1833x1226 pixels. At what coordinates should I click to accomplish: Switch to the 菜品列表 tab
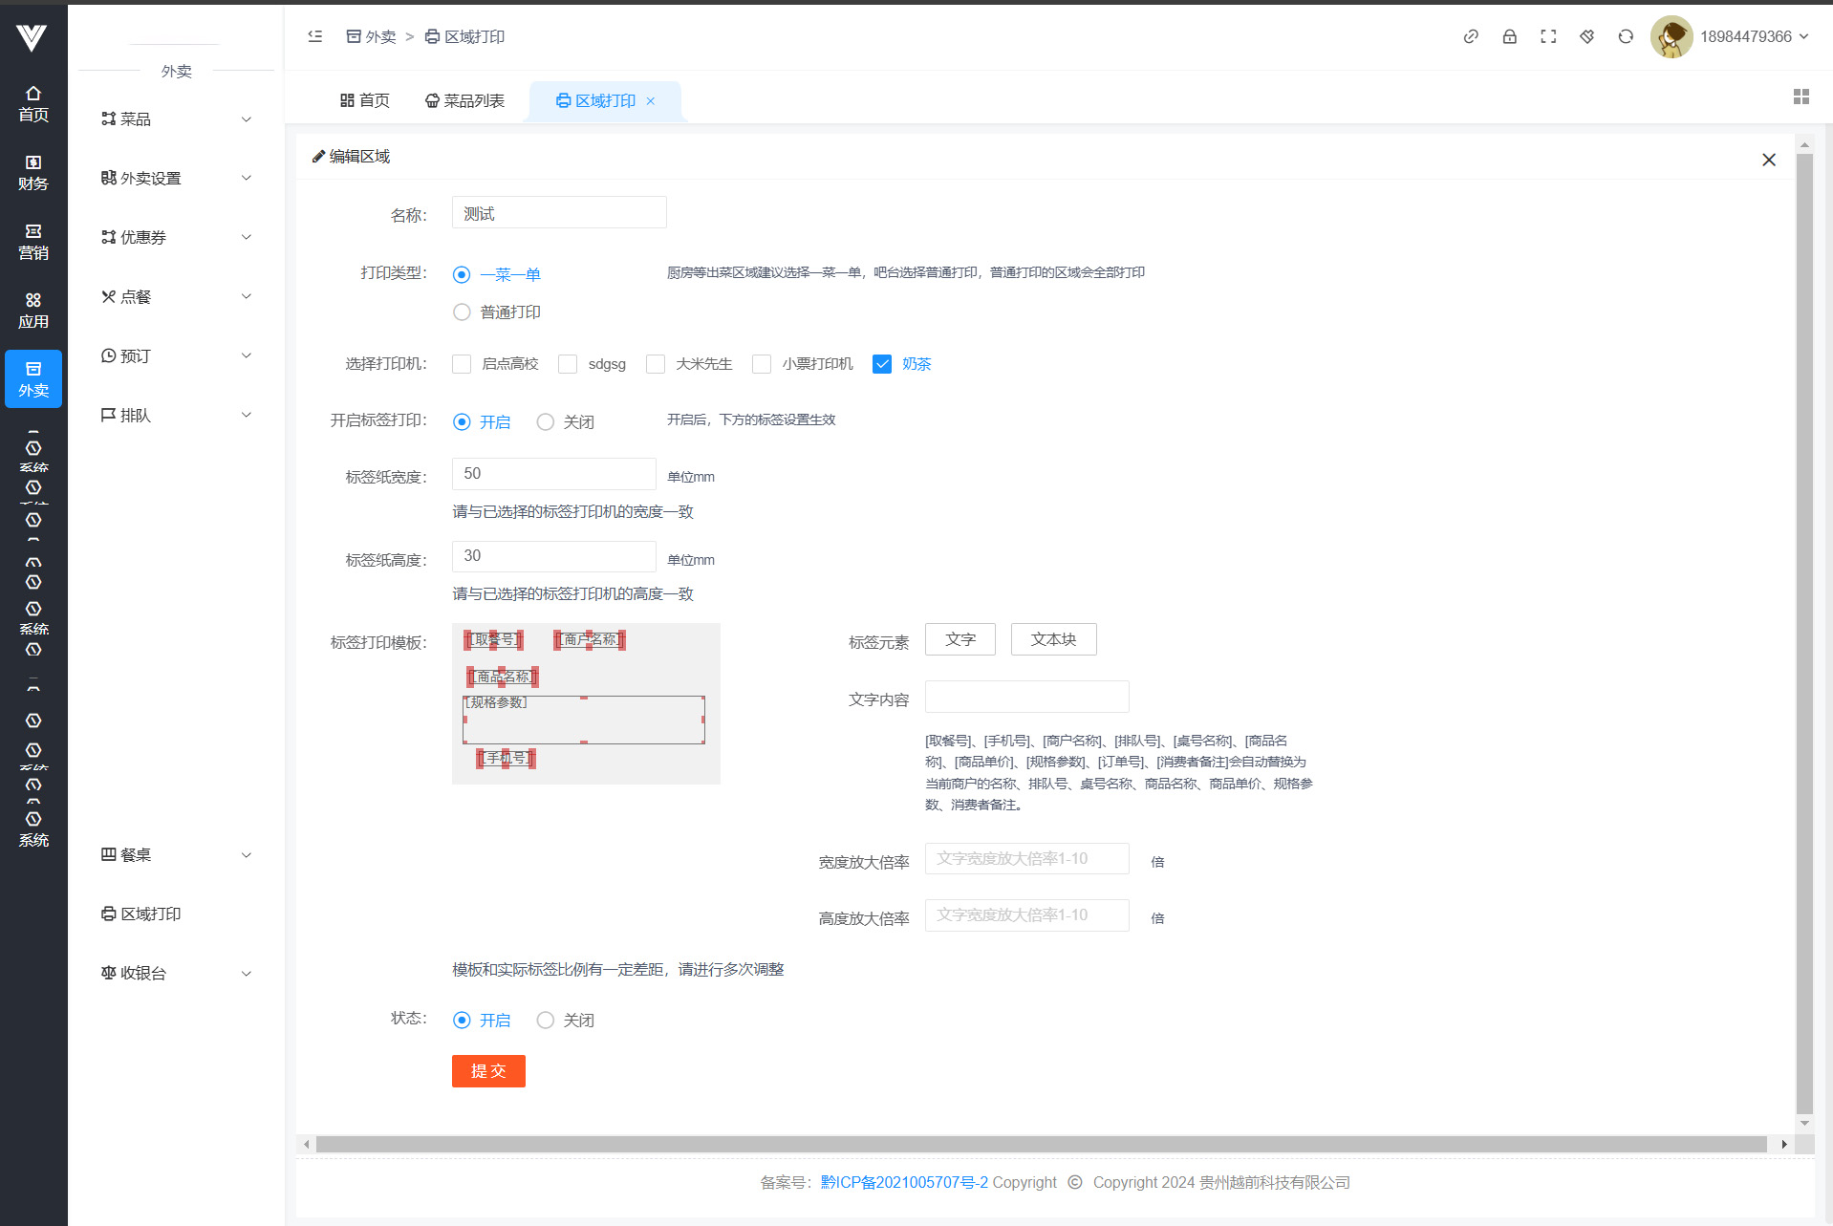[x=464, y=101]
